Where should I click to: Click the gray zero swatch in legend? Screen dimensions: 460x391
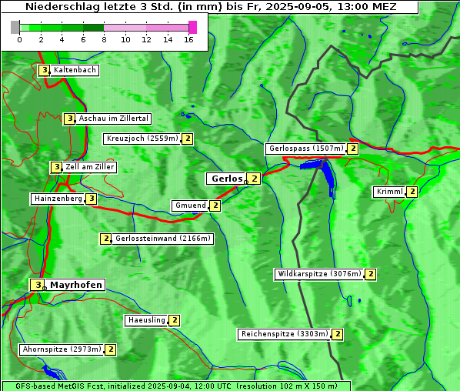click(15, 27)
